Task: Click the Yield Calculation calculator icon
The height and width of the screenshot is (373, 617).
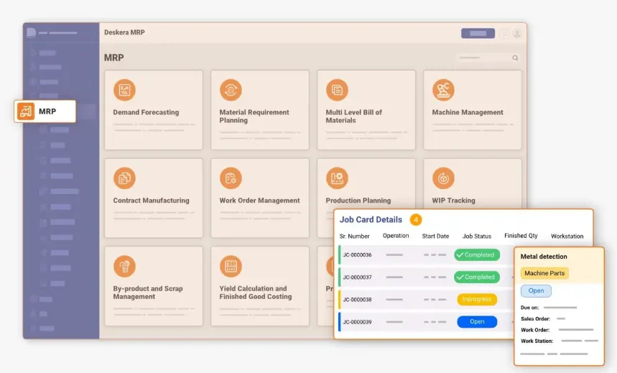Action: tap(231, 266)
